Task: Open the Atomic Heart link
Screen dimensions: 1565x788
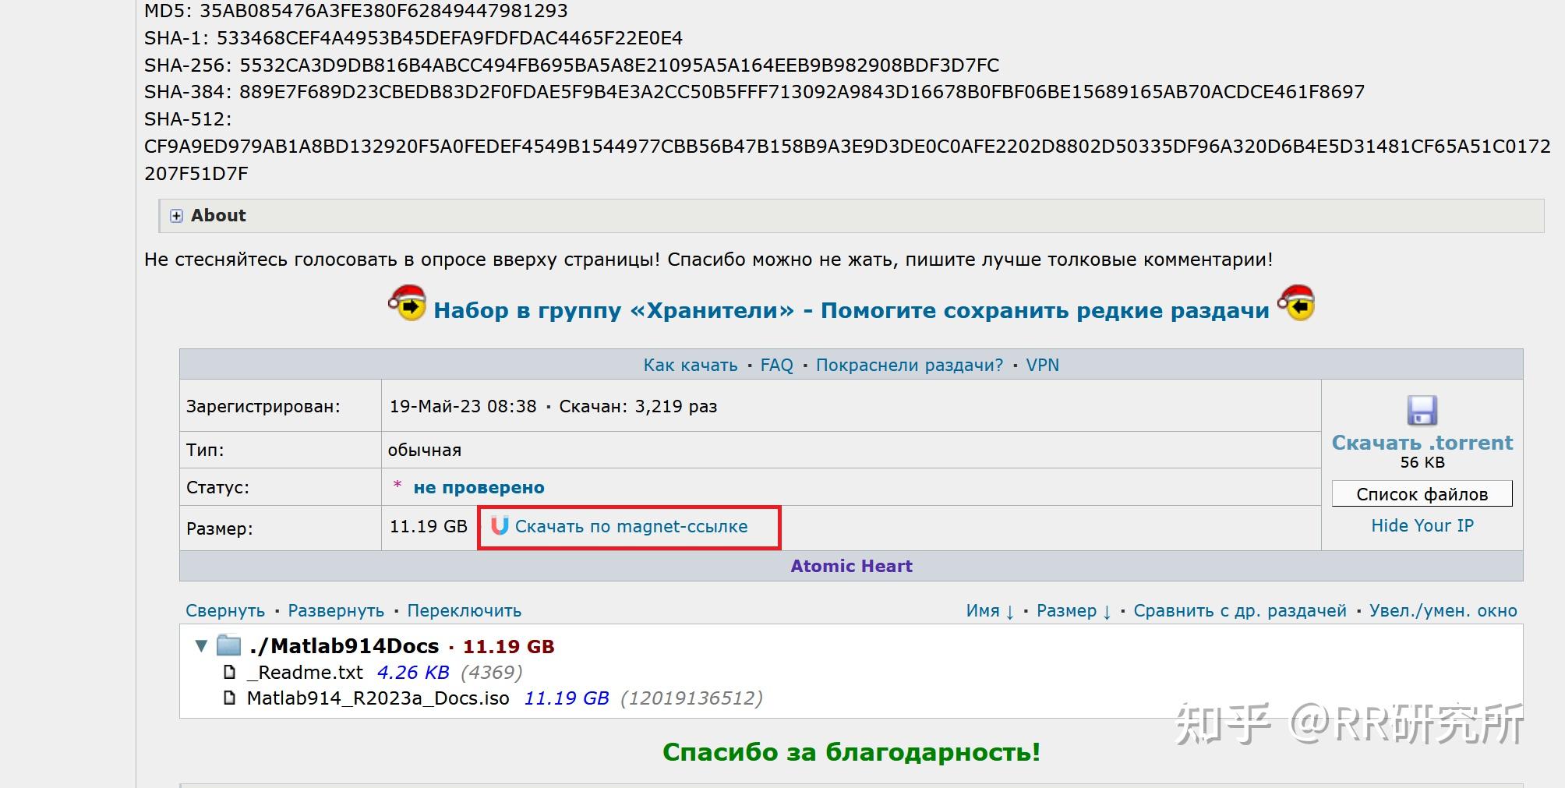Action: pyautogui.click(x=851, y=567)
